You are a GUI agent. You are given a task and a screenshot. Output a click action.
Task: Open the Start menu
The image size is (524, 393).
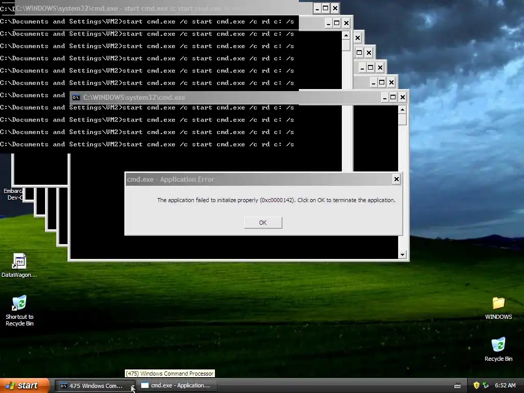tap(24, 386)
